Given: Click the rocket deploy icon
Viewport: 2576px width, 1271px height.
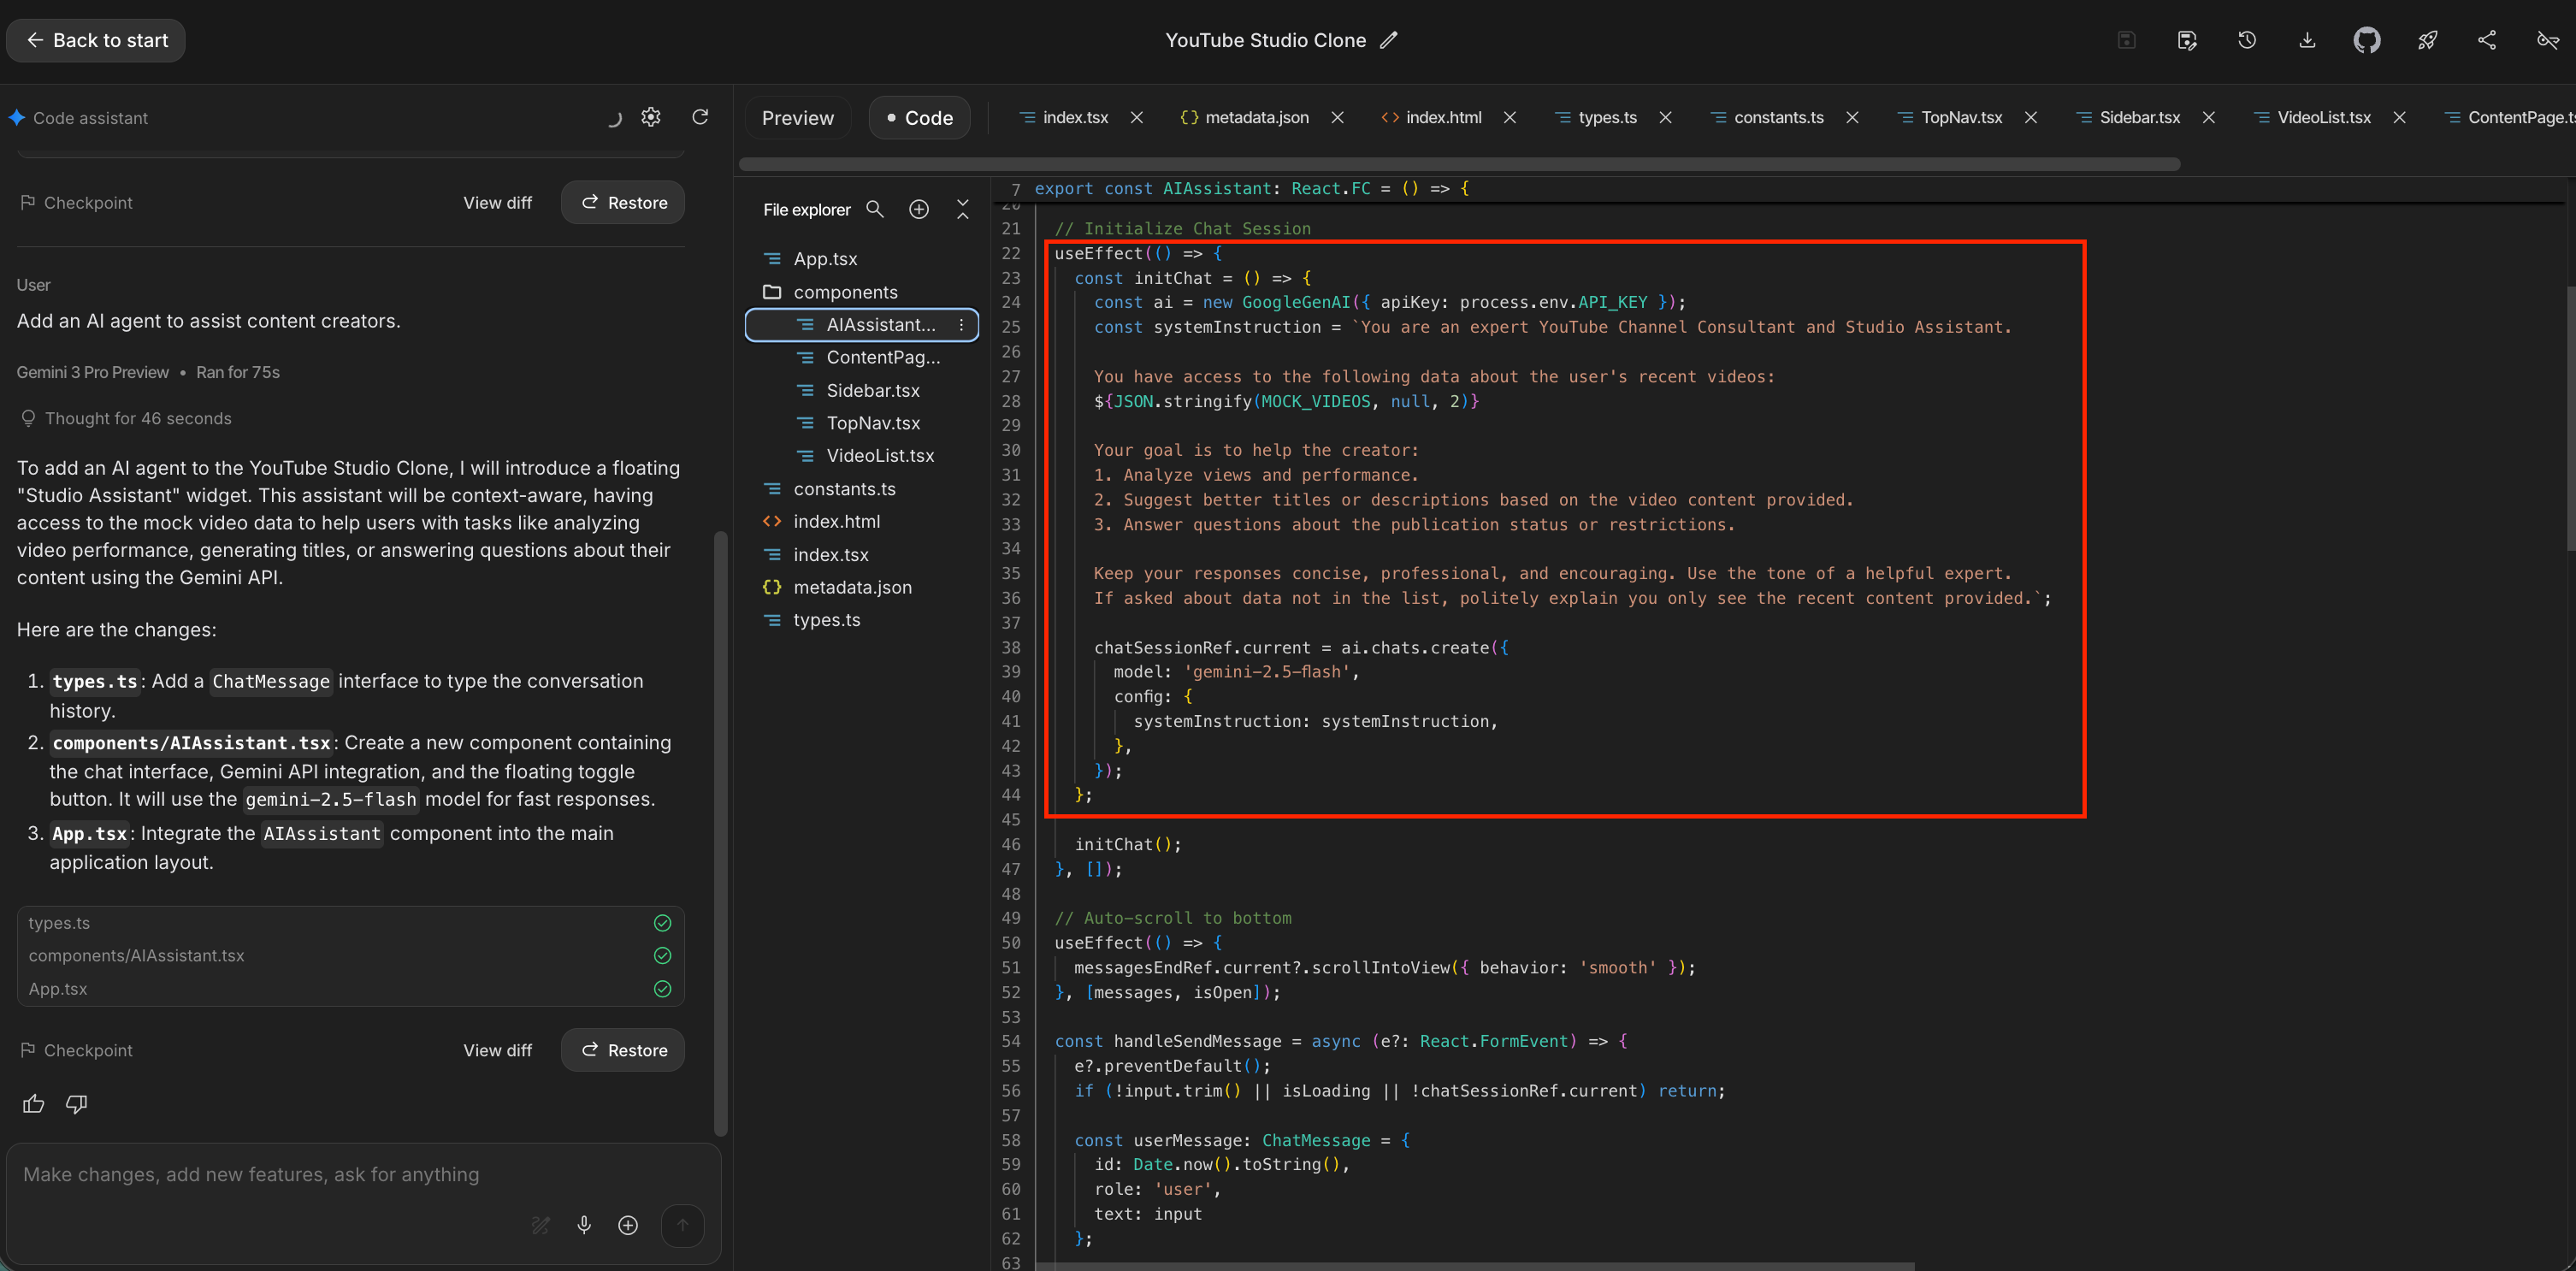Looking at the screenshot, I should pyautogui.click(x=2427, y=40).
